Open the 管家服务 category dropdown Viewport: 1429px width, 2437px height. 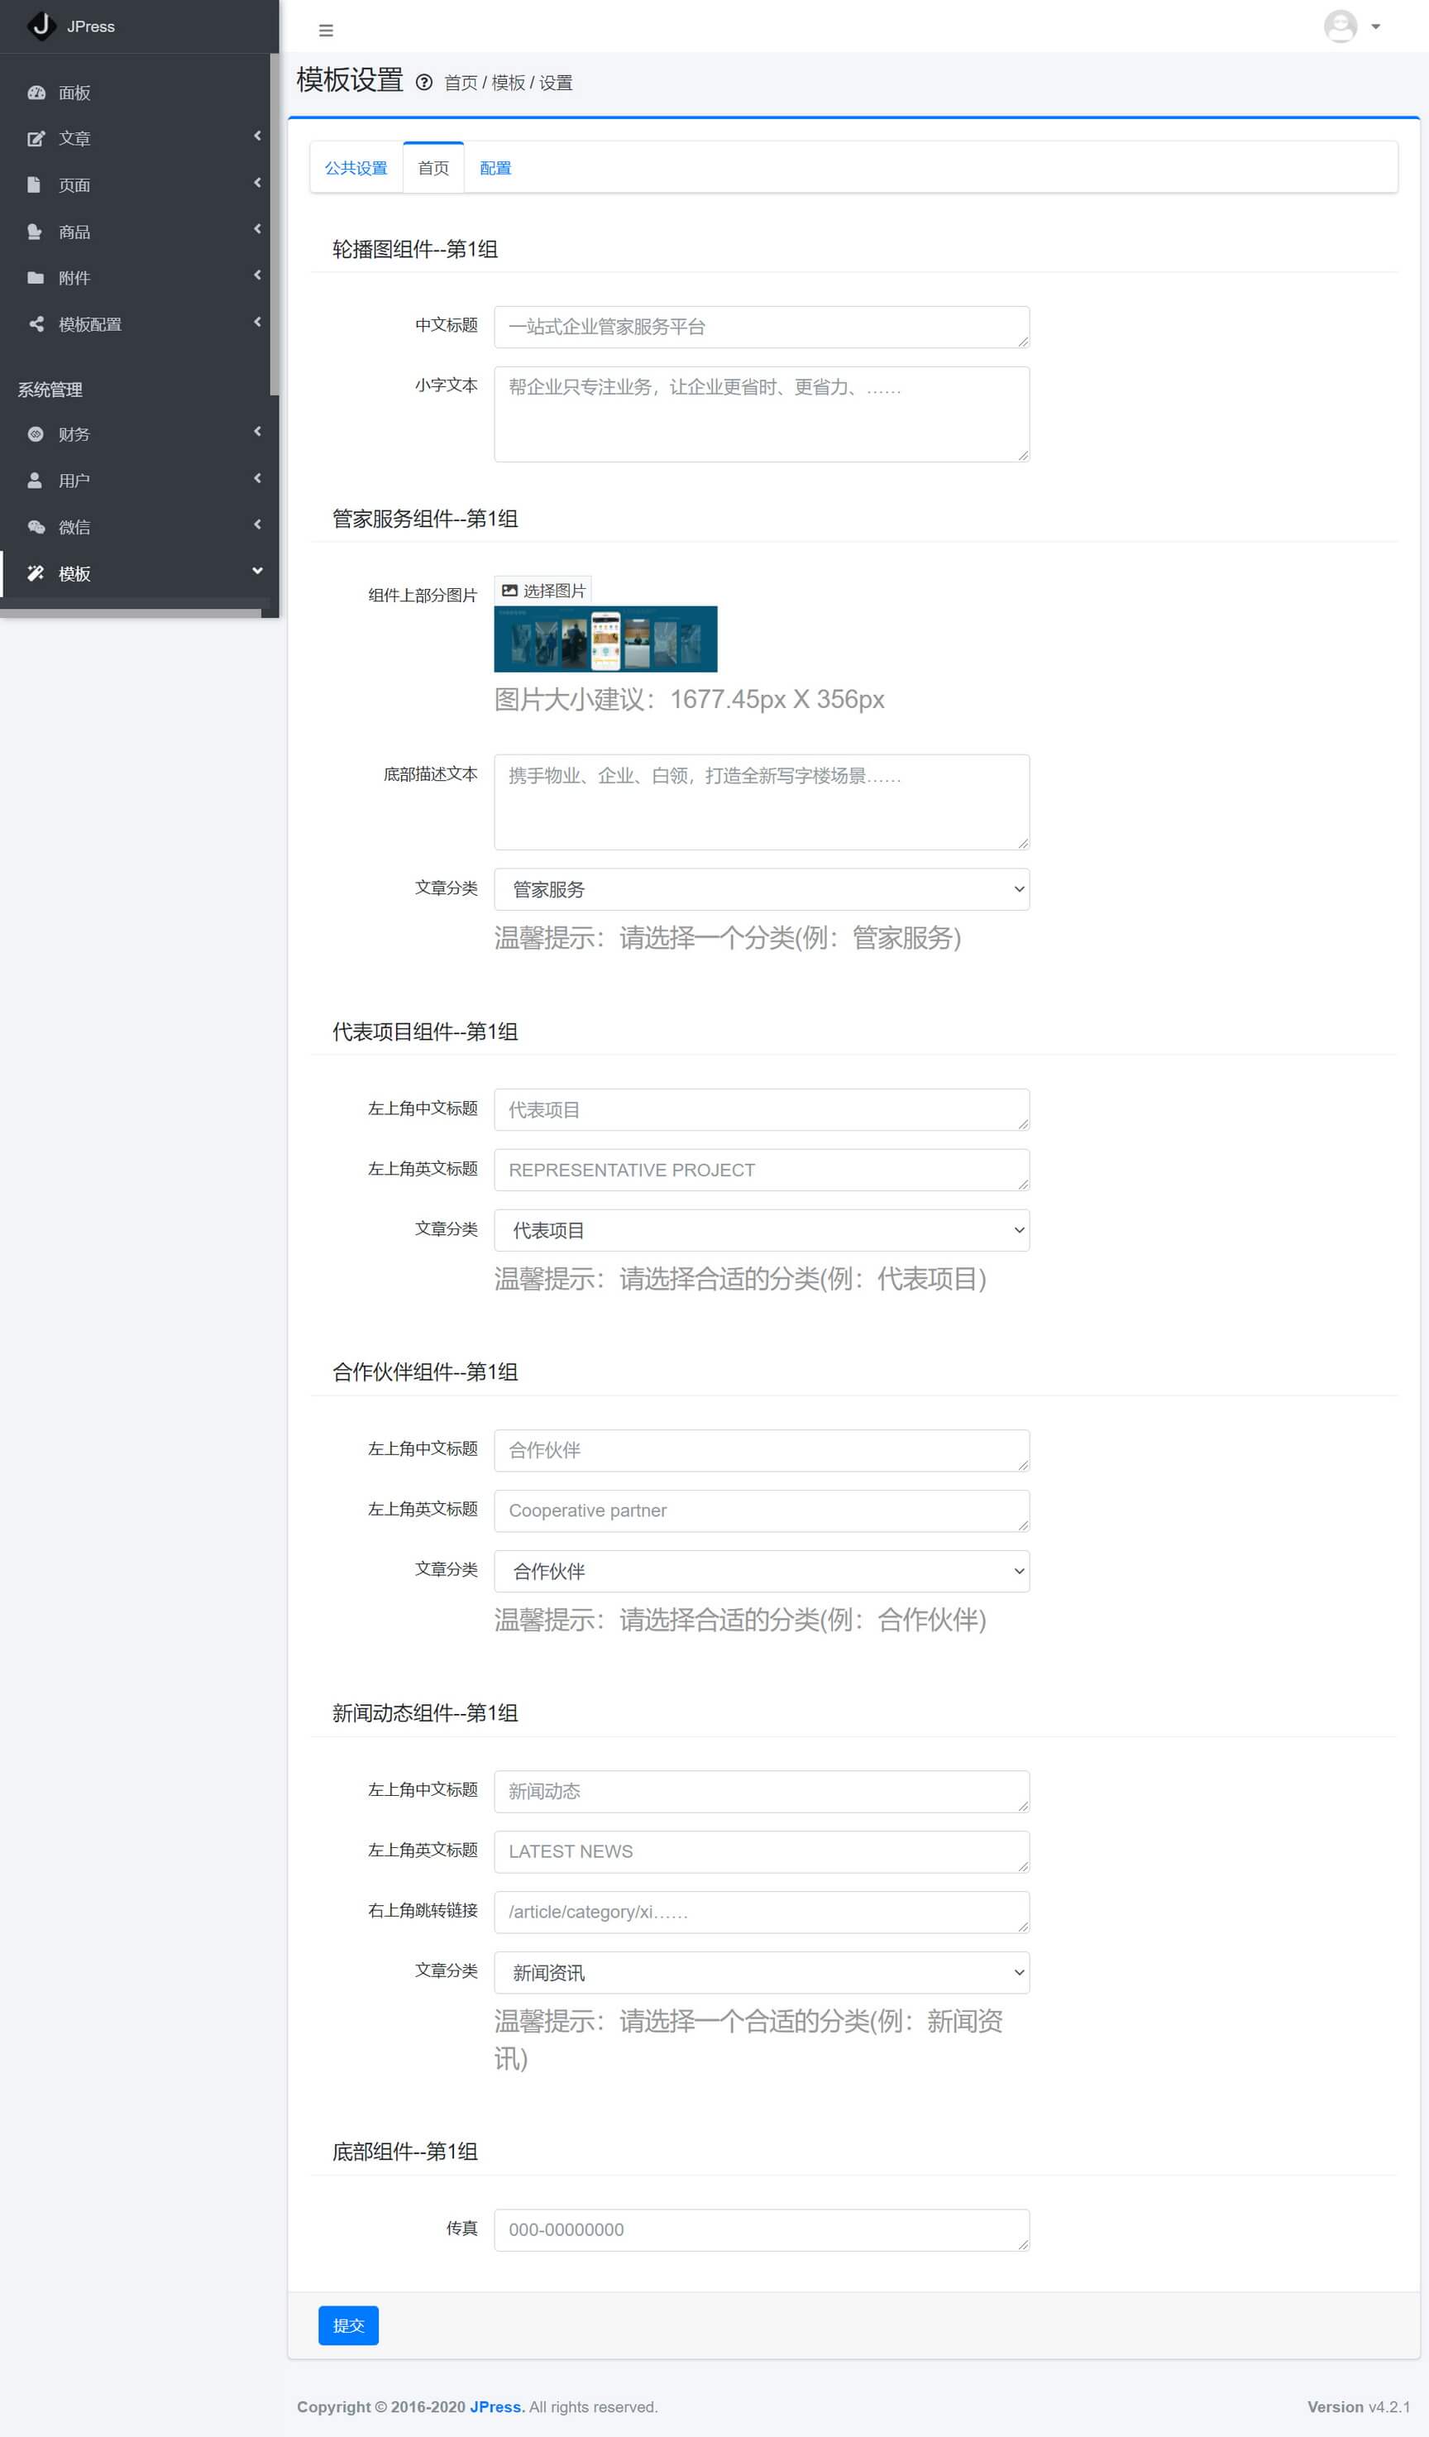[762, 890]
